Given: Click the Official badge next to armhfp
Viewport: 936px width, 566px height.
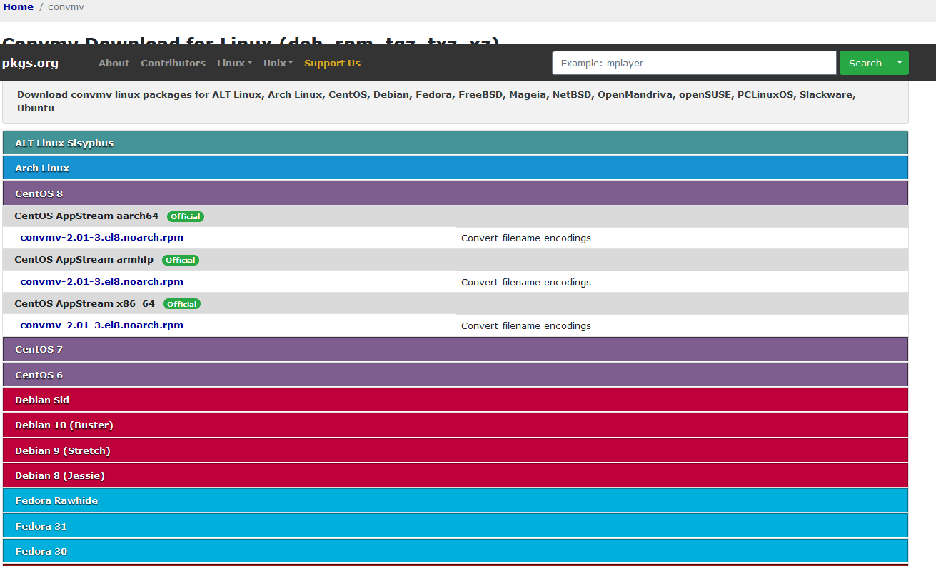Looking at the screenshot, I should click(x=181, y=260).
